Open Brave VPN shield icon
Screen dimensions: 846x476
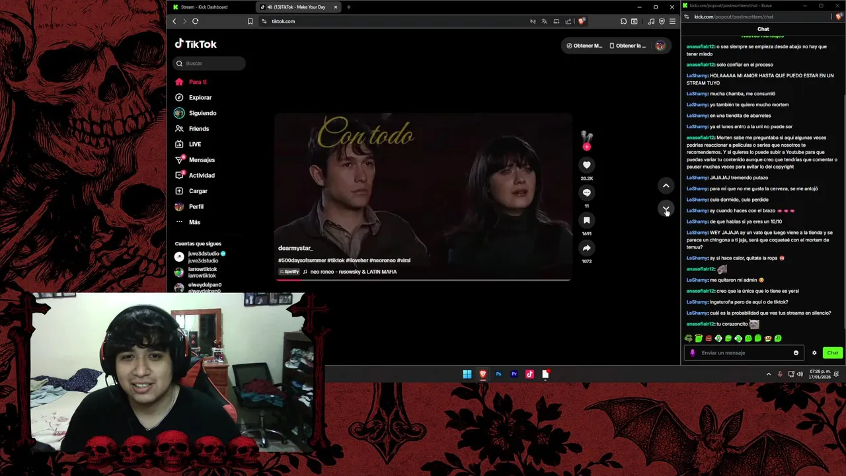tap(662, 21)
